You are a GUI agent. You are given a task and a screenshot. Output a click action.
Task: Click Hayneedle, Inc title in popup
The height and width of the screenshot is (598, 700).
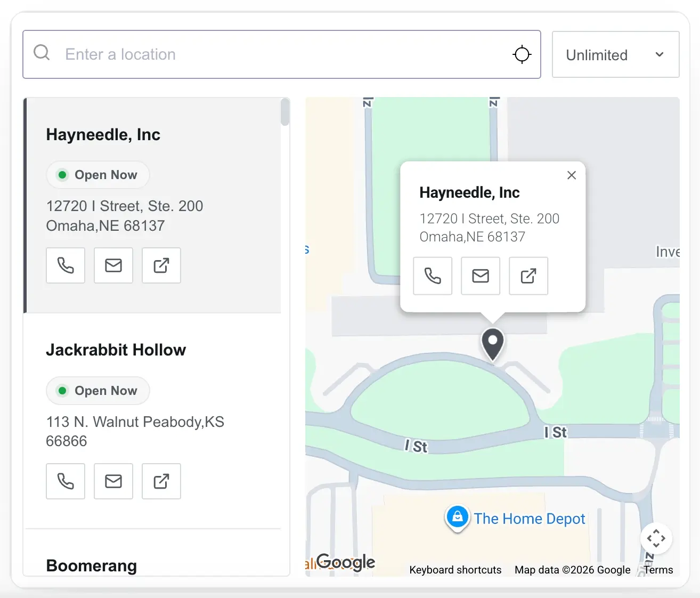[x=469, y=192]
